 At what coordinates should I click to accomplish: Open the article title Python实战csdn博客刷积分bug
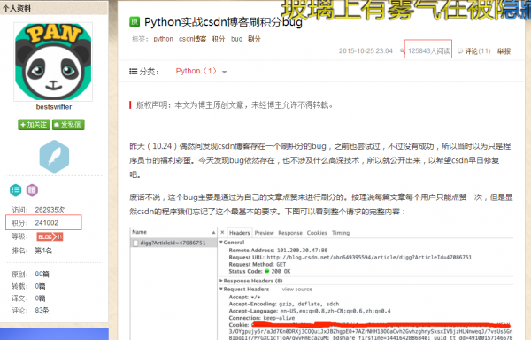[223, 22]
